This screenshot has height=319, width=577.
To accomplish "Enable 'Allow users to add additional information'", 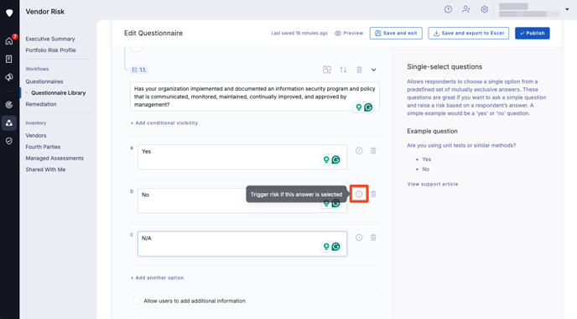I will point(137,301).
